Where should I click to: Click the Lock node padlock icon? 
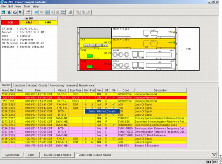[9, 12]
